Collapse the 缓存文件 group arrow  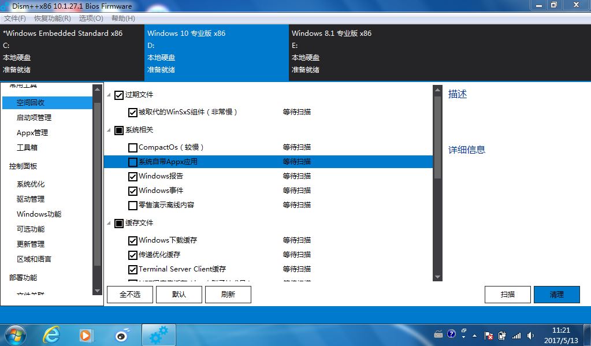click(x=109, y=223)
